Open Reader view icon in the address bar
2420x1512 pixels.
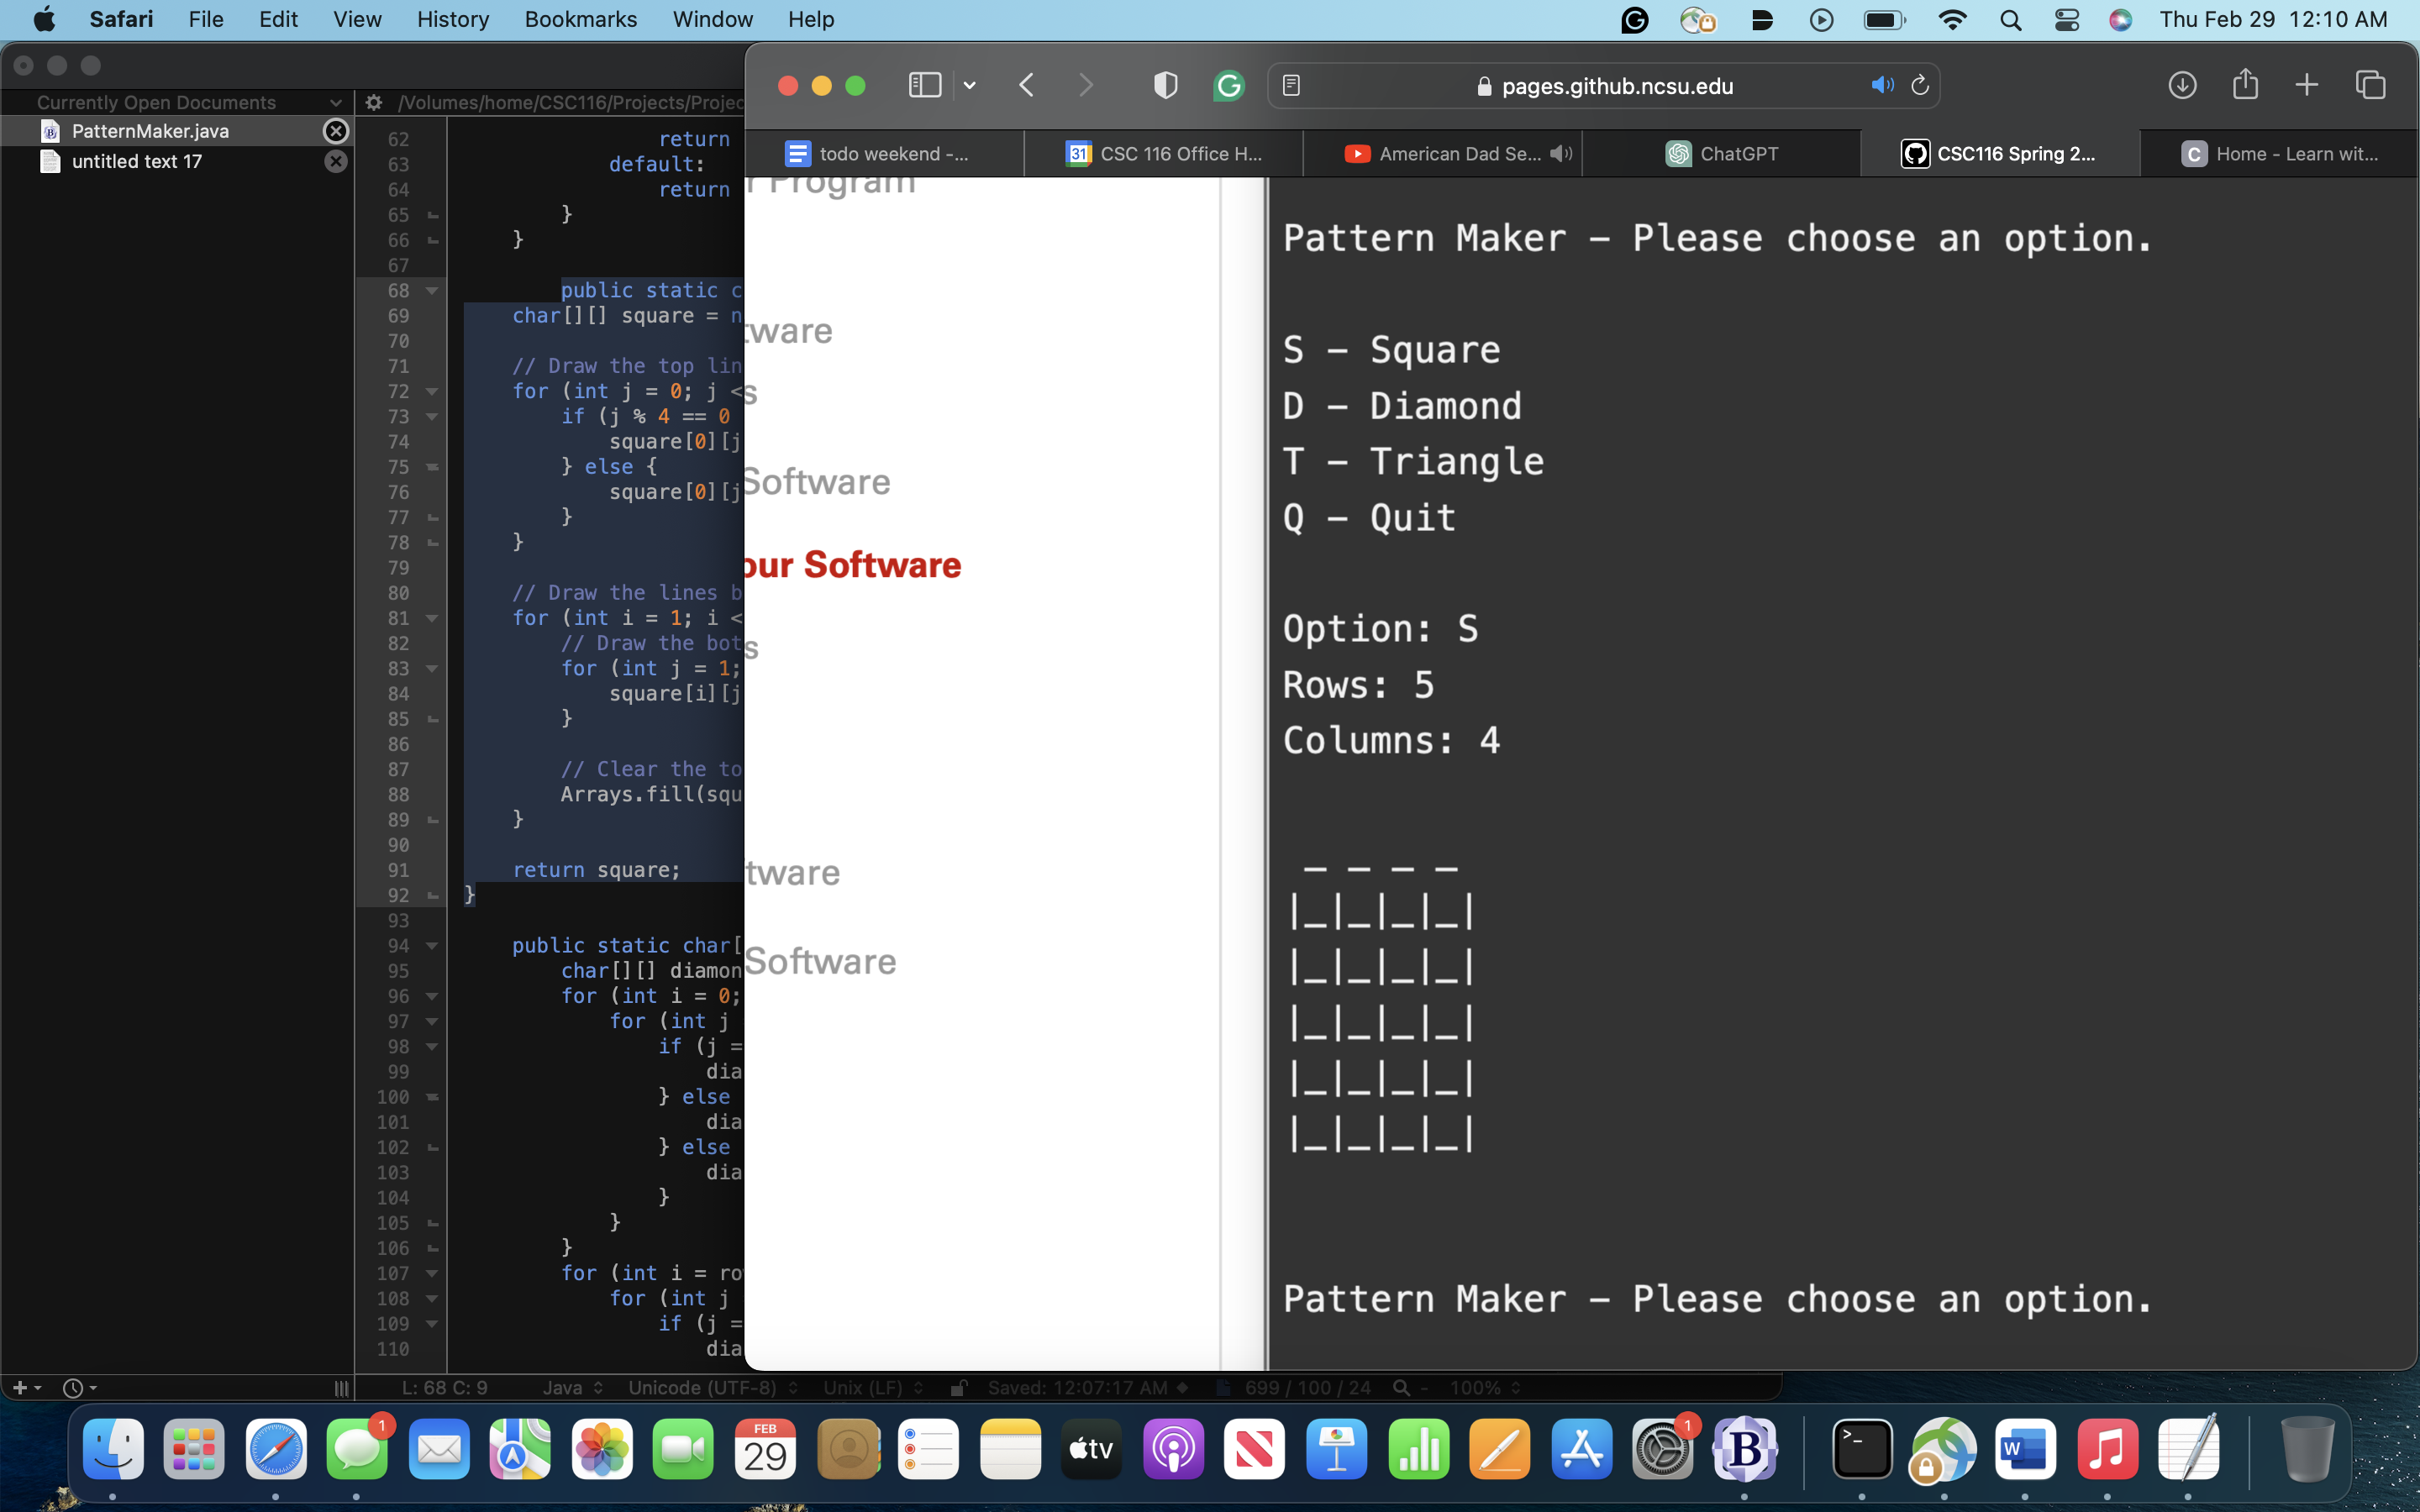(x=1292, y=85)
